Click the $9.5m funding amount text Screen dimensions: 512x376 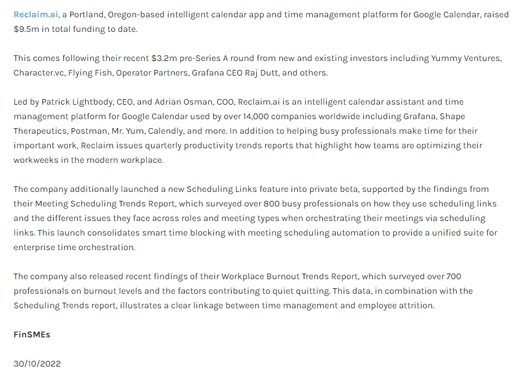click(26, 29)
